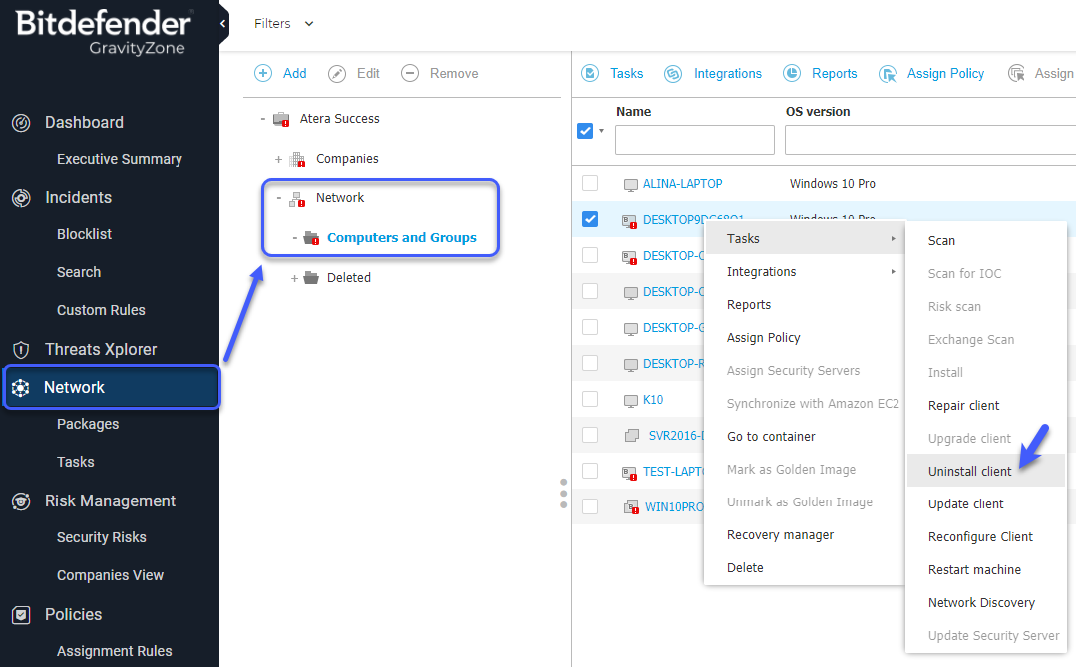Open Assignment Rules in sidebar
Image resolution: width=1076 pixels, height=667 pixels.
tap(114, 651)
